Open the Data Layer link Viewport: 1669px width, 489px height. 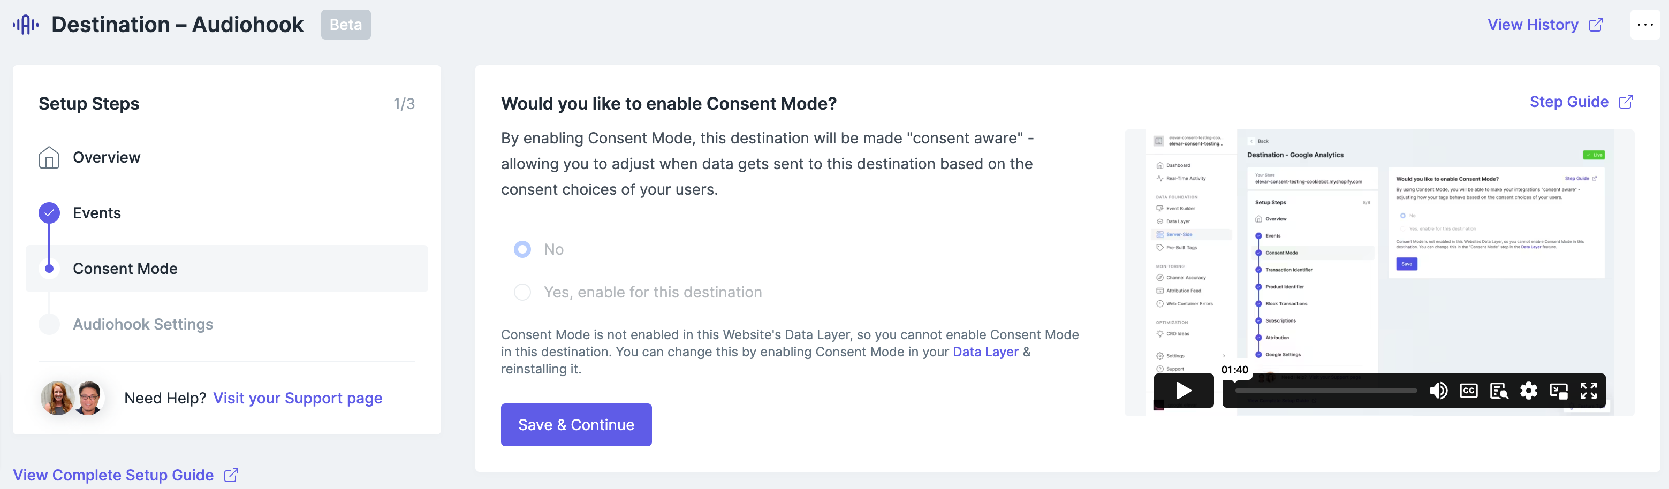(x=985, y=352)
